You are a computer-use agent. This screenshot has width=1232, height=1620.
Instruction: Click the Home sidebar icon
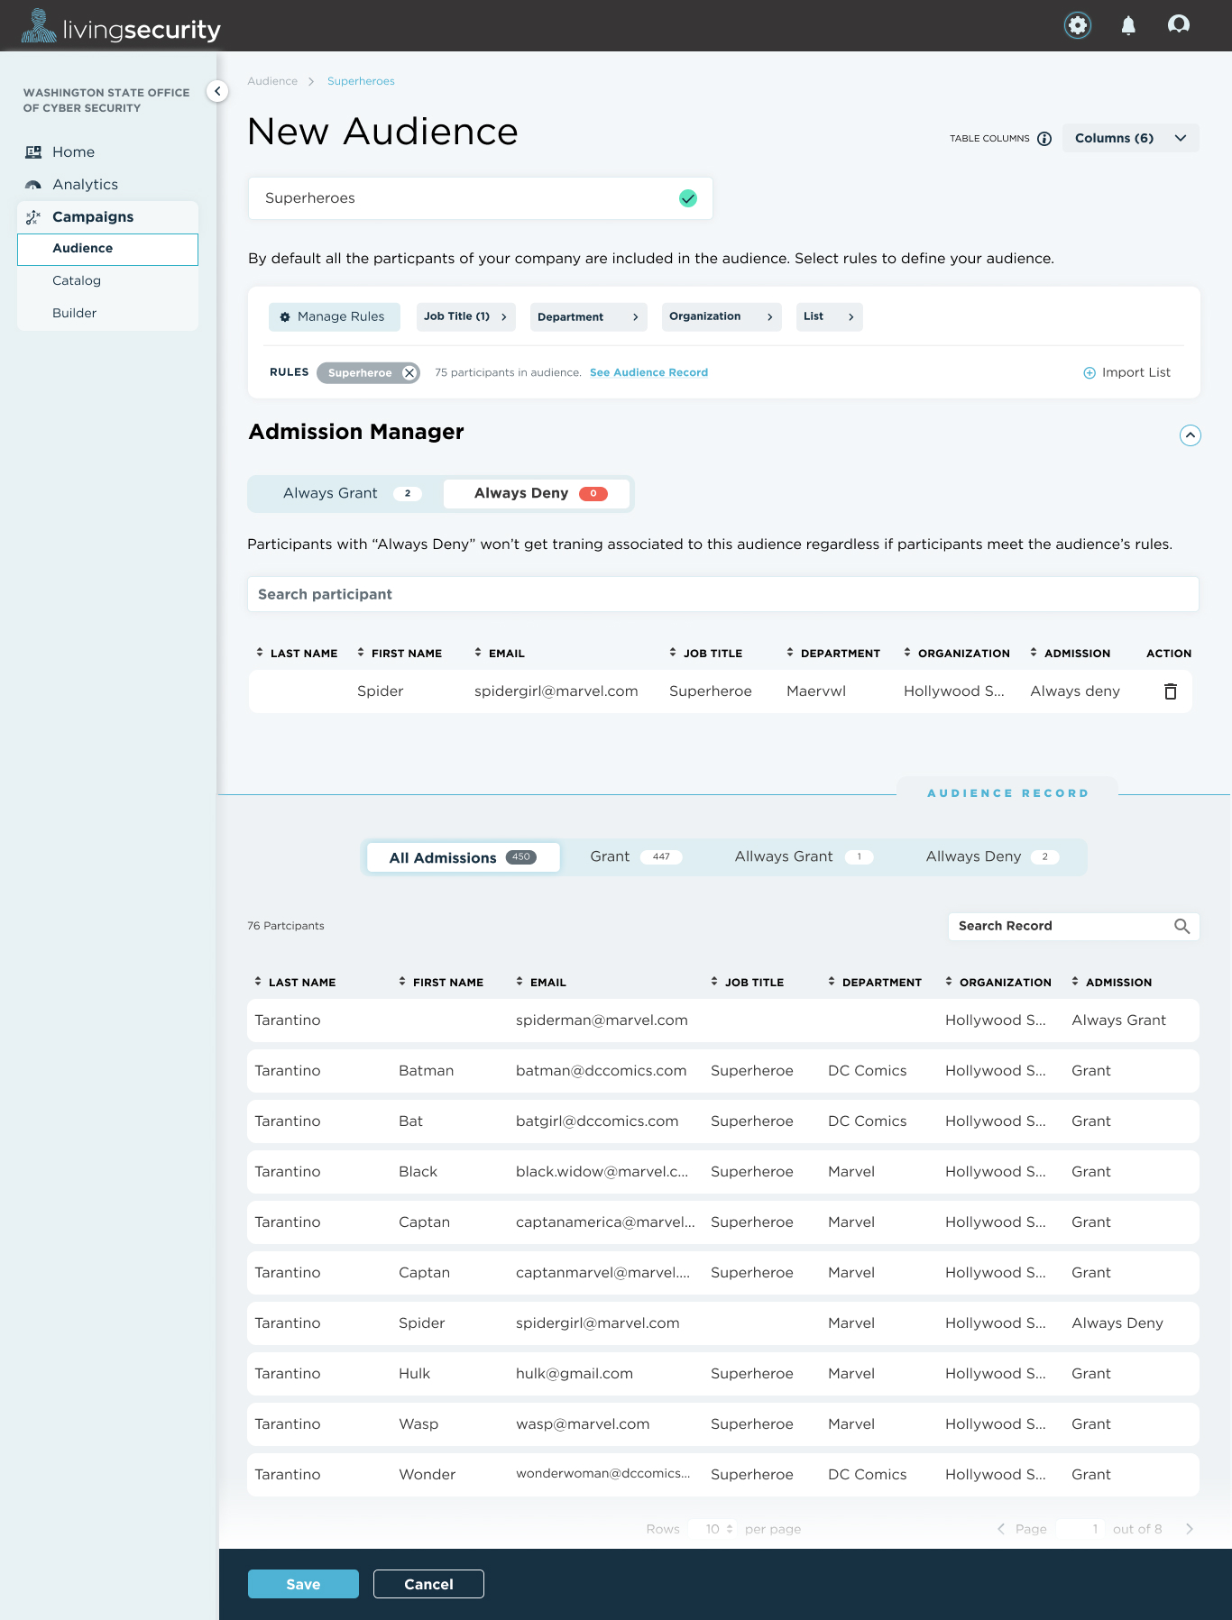(x=33, y=152)
